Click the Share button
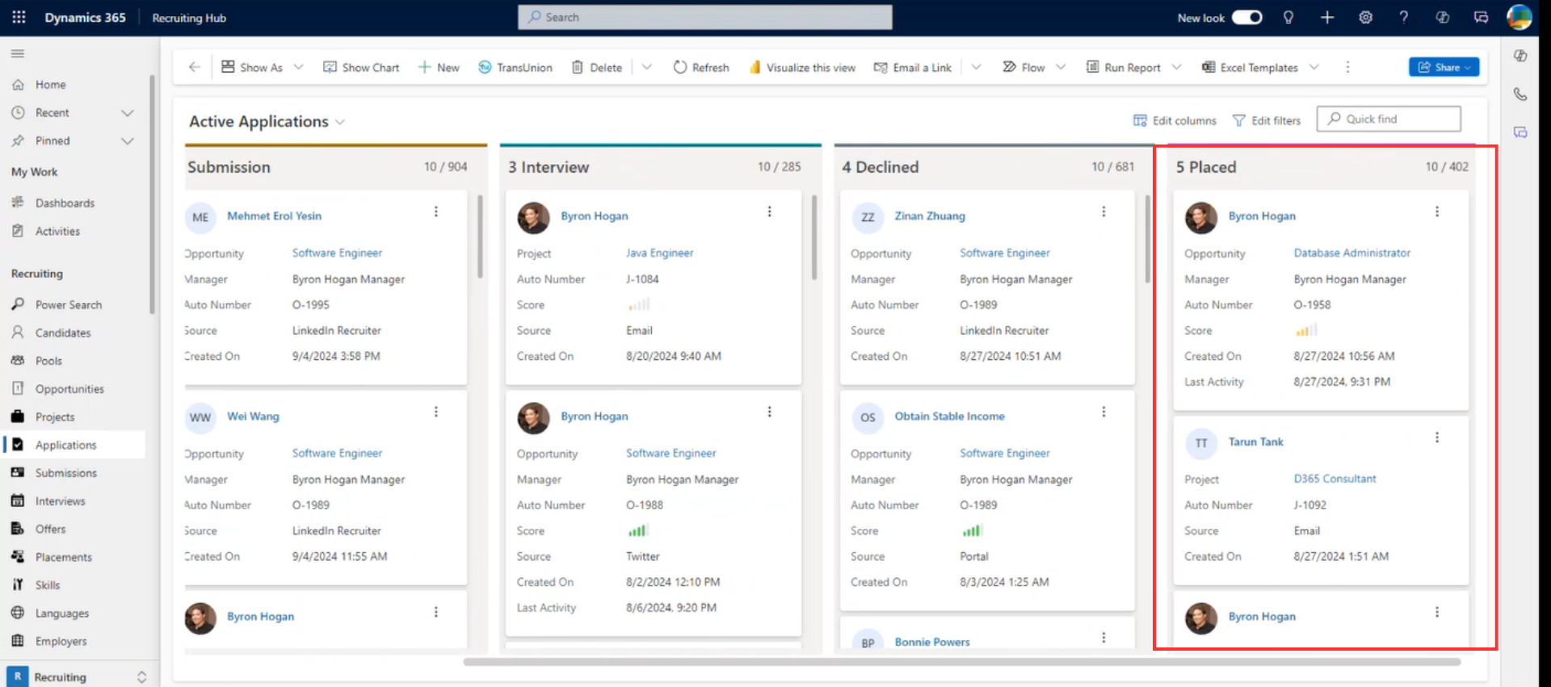 (1444, 67)
